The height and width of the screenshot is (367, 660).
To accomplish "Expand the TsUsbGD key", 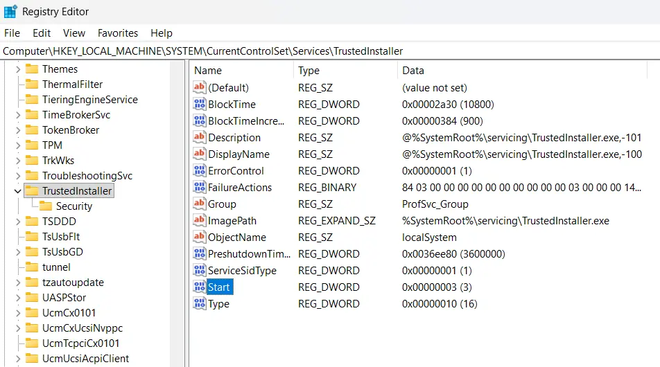I will 18,252.
